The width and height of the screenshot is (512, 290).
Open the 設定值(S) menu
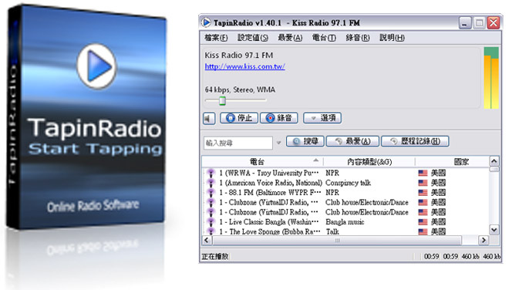click(253, 38)
